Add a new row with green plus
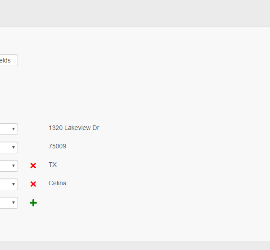Screen dimensions: 270x250 pos(33,203)
